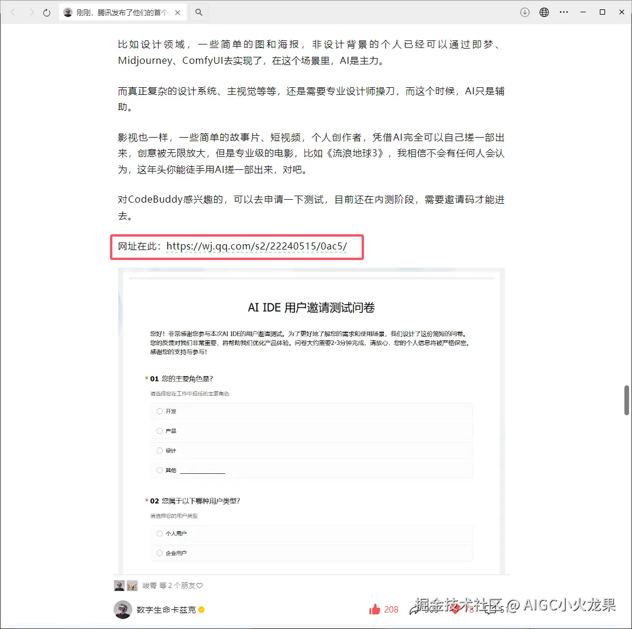Click the translate globe icon in the toolbar

pyautogui.click(x=544, y=12)
